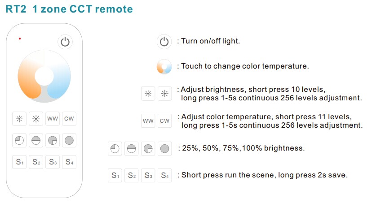372x203 pixels.
Task: Click the power icon in the legend
Action: click(164, 42)
